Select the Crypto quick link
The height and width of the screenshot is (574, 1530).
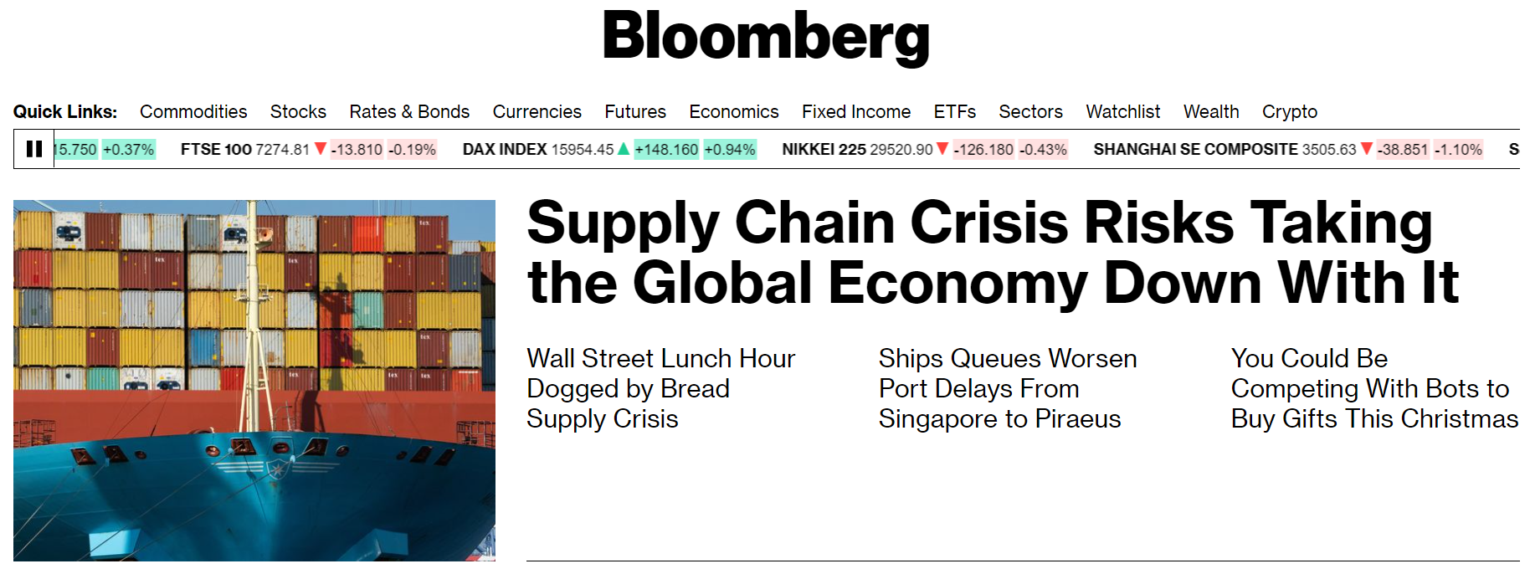(1289, 111)
